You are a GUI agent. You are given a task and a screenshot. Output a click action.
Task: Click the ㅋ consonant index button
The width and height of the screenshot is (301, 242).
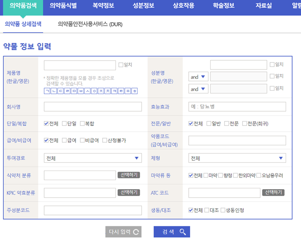coord(114,91)
